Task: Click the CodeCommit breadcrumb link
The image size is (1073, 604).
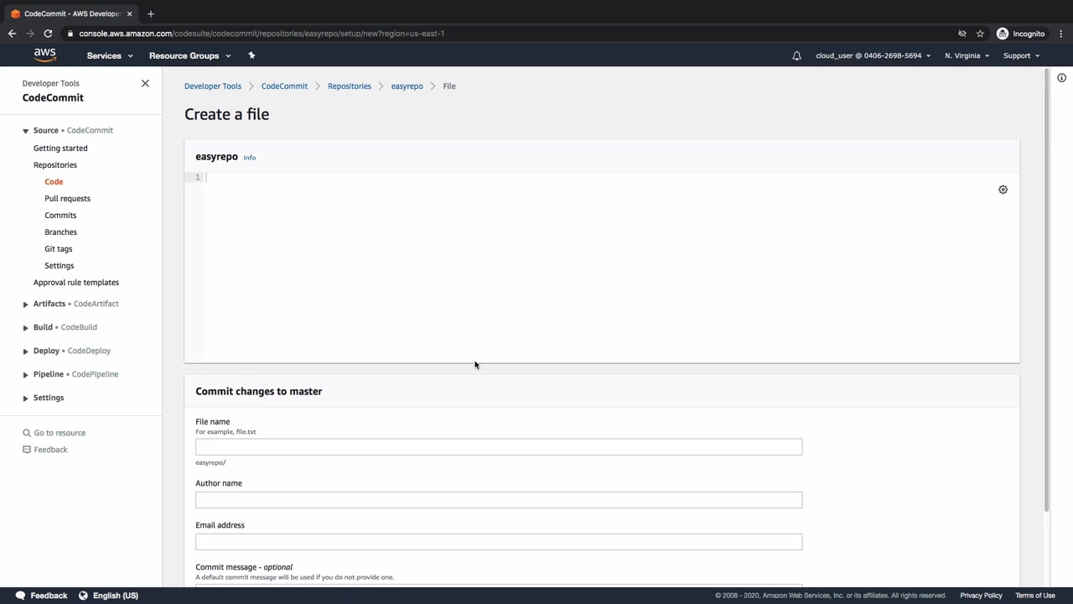Action: pyautogui.click(x=284, y=86)
